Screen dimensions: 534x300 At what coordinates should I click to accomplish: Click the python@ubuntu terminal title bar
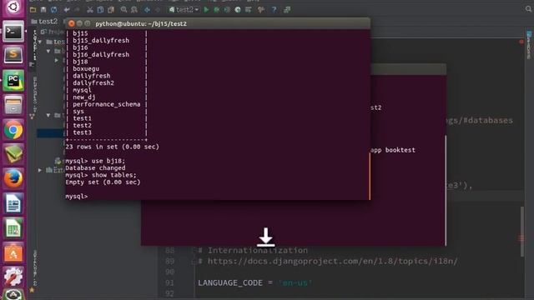pyautogui.click(x=218, y=23)
